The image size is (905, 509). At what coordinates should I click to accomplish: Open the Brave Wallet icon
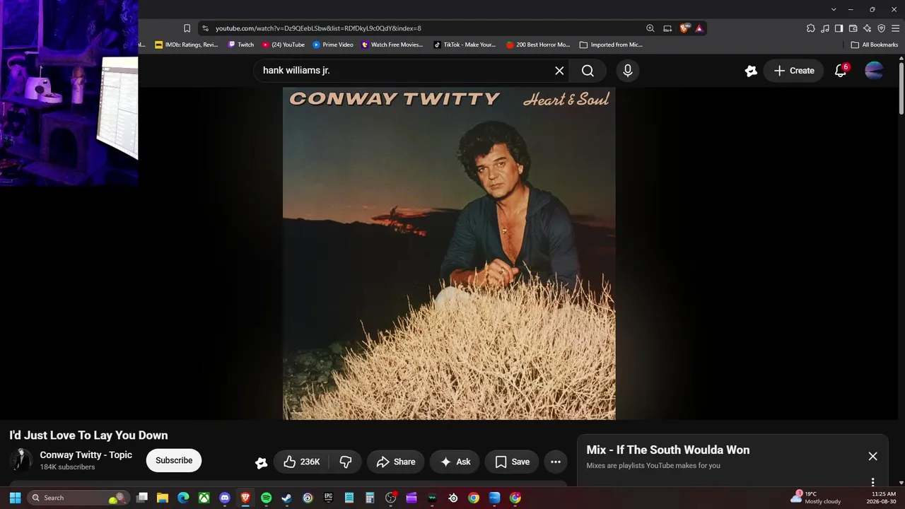853,28
